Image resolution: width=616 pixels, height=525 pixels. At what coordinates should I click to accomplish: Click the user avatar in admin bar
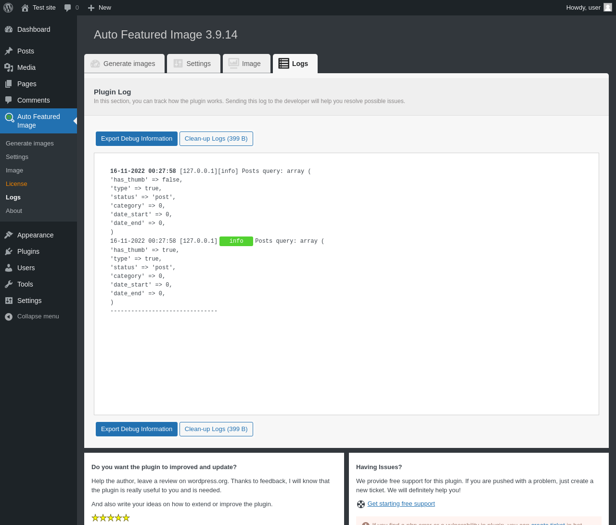click(x=608, y=7)
